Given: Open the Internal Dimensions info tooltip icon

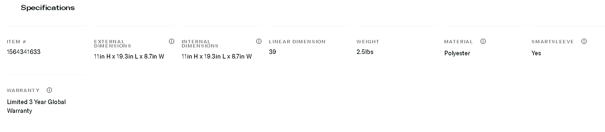Looking at the screenshot, I should 259,41.
